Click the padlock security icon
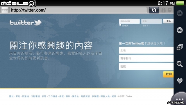Image resolution: width=186 pixels, height=105 pixels. (164, 10)
